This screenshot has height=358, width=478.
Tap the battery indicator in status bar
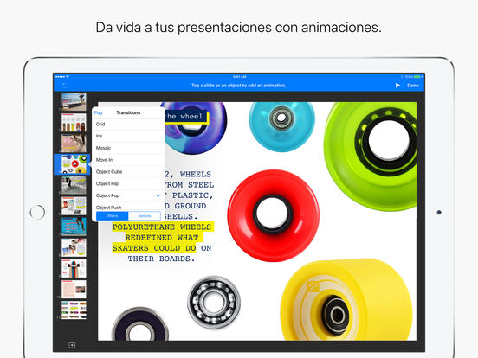tap(417, 76)
